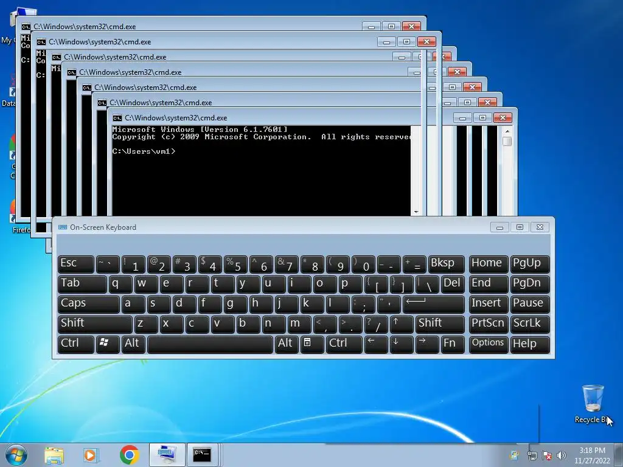Viewport: 623px width, 467px height.
Task: Launch Windows Media Player from taskbar
Action: (91, 455)
